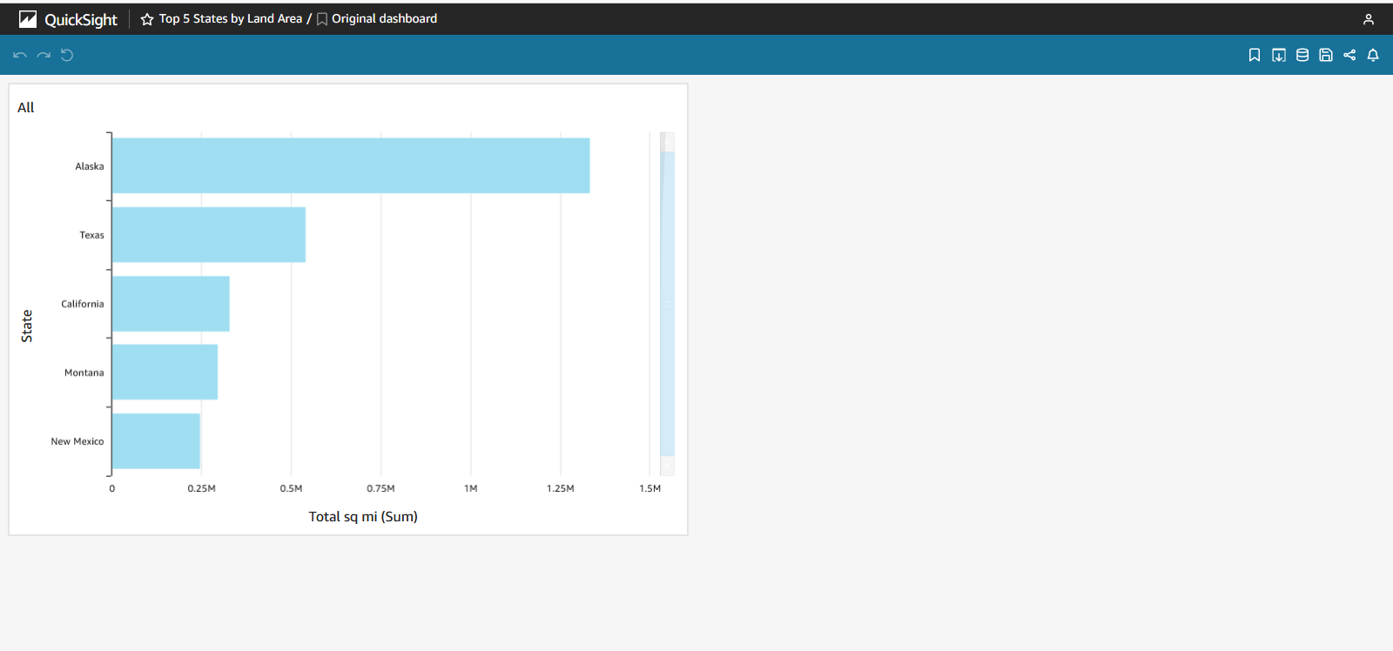Click the Total sq mi (Sum) axis title

click(x=363, y=516)
